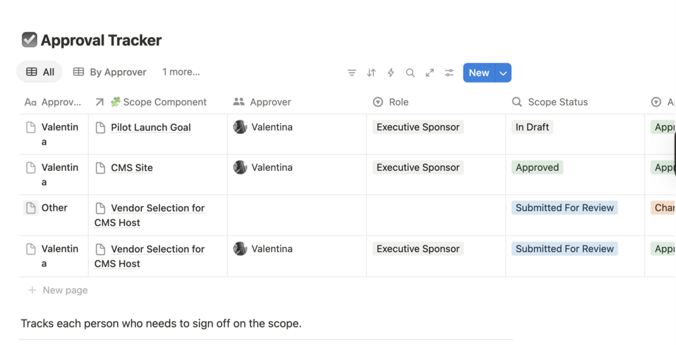This screenshot has height=345, width=676.
Task: Switch to the By Approver tab
Action: click(110, 72)
